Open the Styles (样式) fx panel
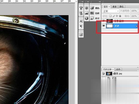This screenshot has width=139, height=104. click(x=95, y=18)
